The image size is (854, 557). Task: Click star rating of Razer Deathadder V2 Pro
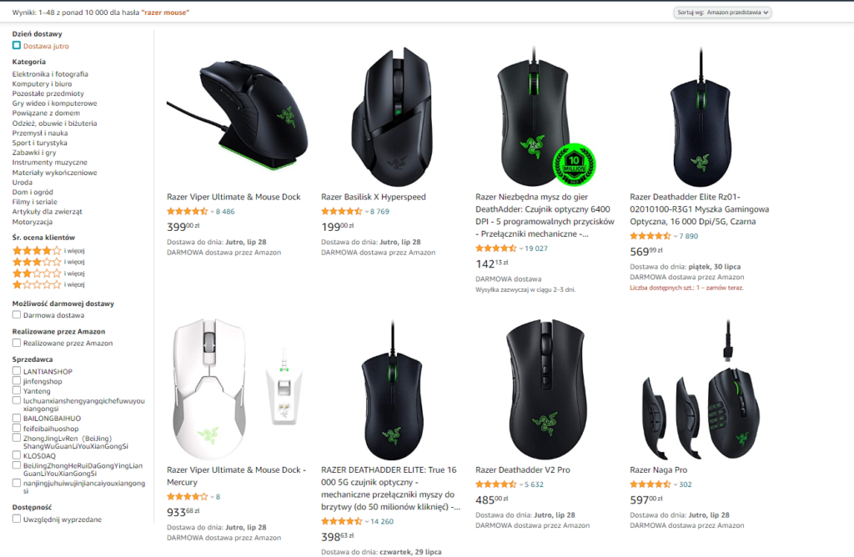(495, 484)
